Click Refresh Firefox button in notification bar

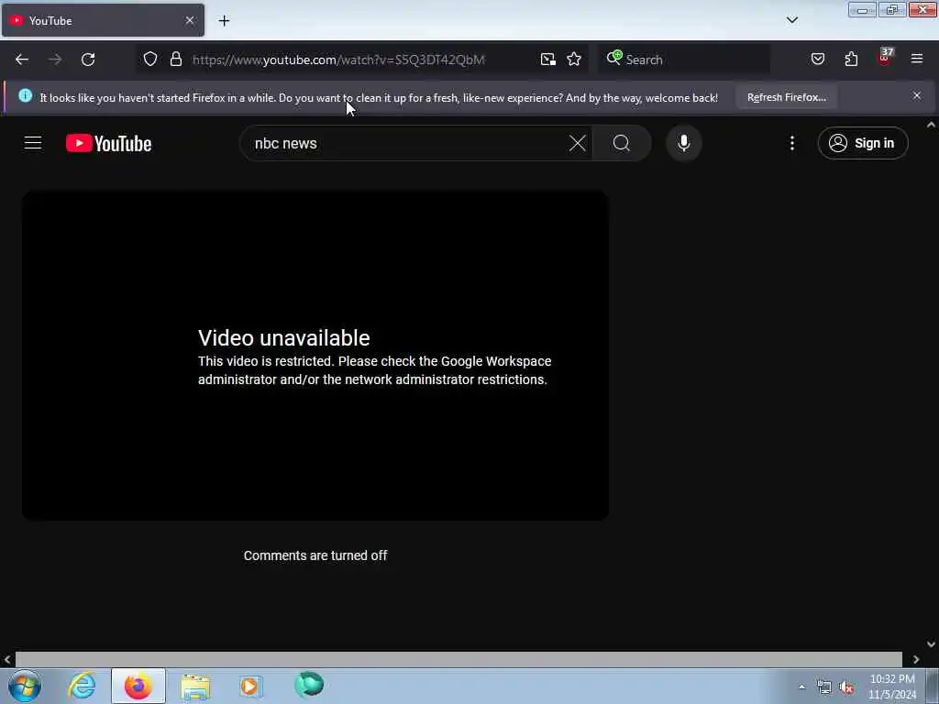click(x=786, y=97)
